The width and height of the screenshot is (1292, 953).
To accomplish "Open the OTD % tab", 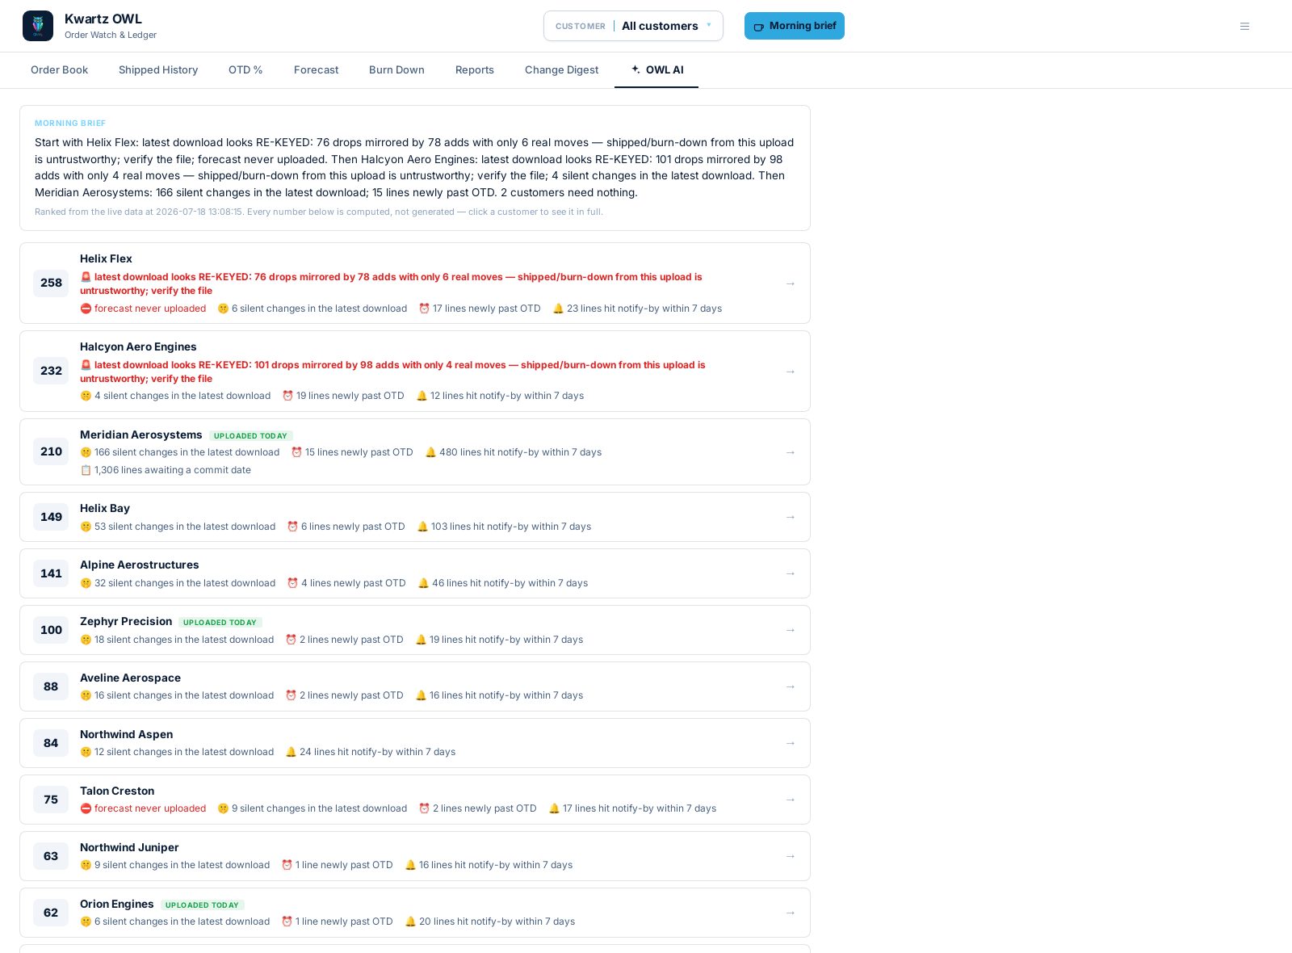I will (x=245, y=70).
